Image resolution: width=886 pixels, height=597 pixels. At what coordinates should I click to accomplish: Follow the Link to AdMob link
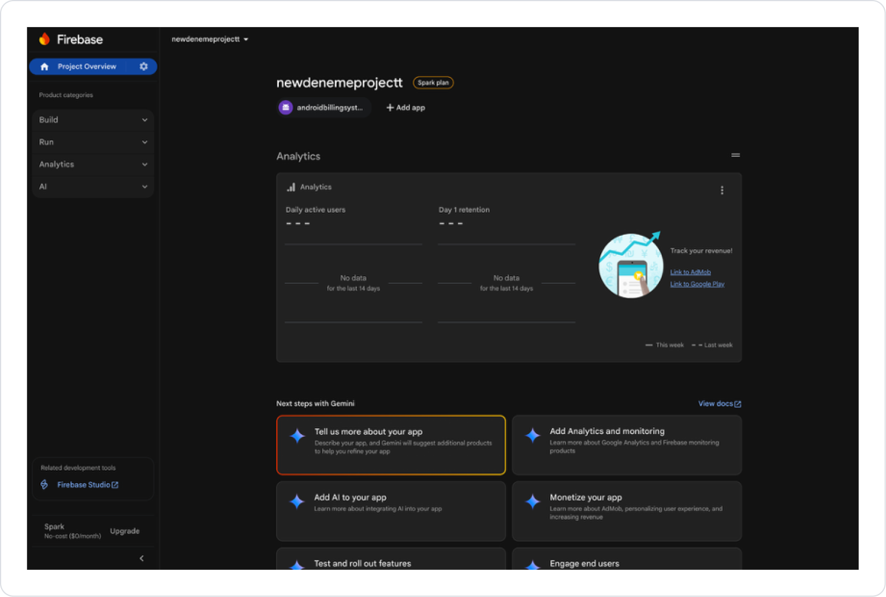point(690,272)
